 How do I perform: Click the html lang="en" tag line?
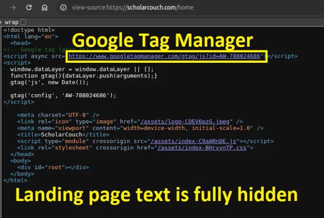(31, 36)
